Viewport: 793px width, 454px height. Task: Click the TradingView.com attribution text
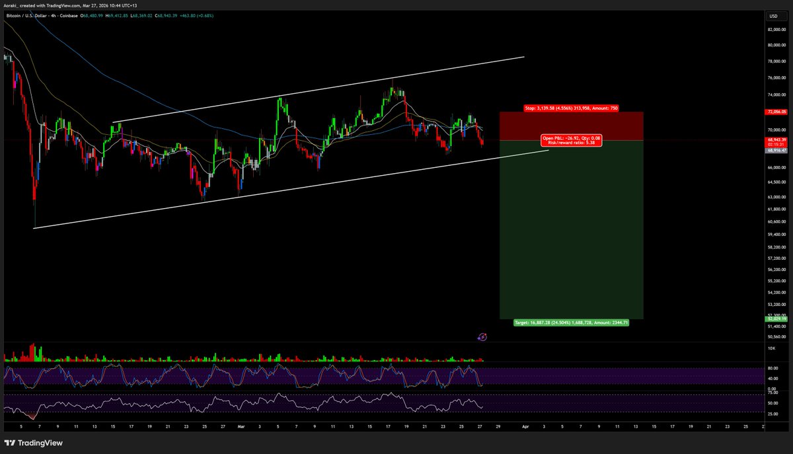63,5
